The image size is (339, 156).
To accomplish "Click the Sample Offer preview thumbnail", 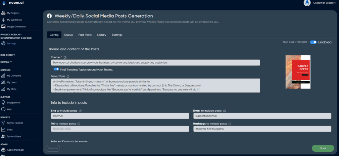I will click(x=298, y=72).
